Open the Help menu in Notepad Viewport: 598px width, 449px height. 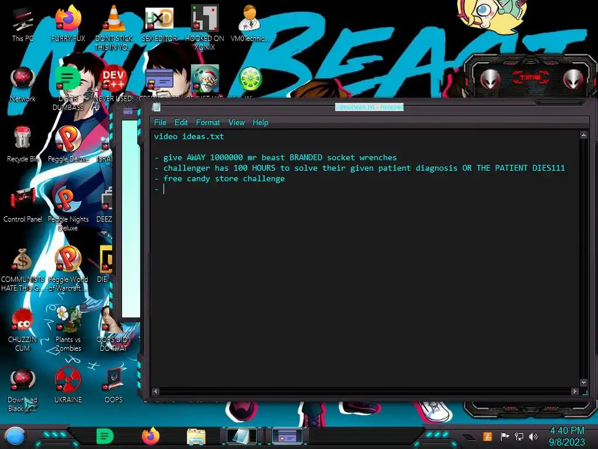pos(260,123)
